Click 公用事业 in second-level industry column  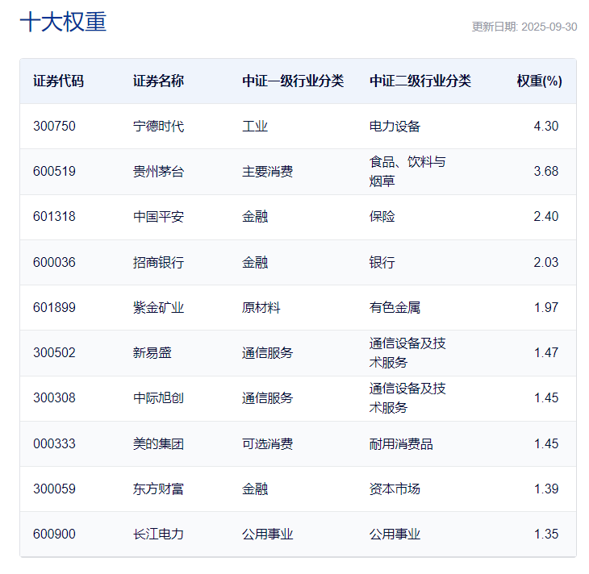[x=395, y=534]
